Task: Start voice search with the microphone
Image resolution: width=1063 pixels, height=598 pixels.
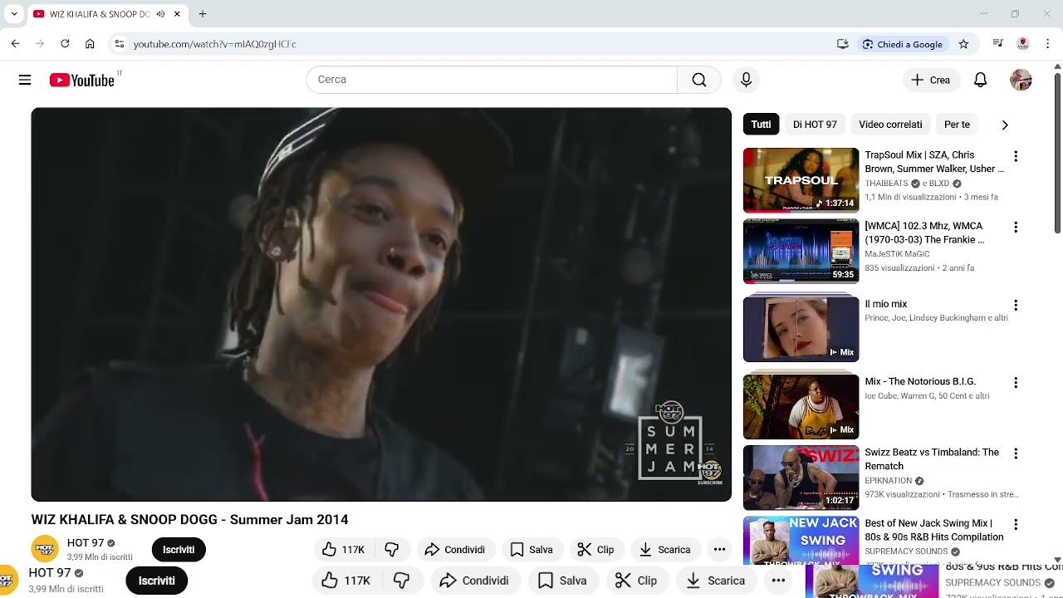Action: point(746,80)
